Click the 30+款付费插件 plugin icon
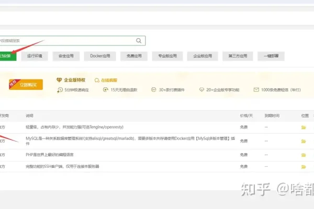Screen dimensions: 314x209 153,90
